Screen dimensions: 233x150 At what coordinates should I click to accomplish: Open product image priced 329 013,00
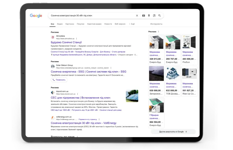[x=156, y=42]
